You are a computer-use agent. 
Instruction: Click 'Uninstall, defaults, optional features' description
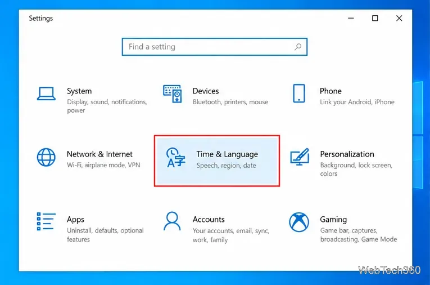105,235
